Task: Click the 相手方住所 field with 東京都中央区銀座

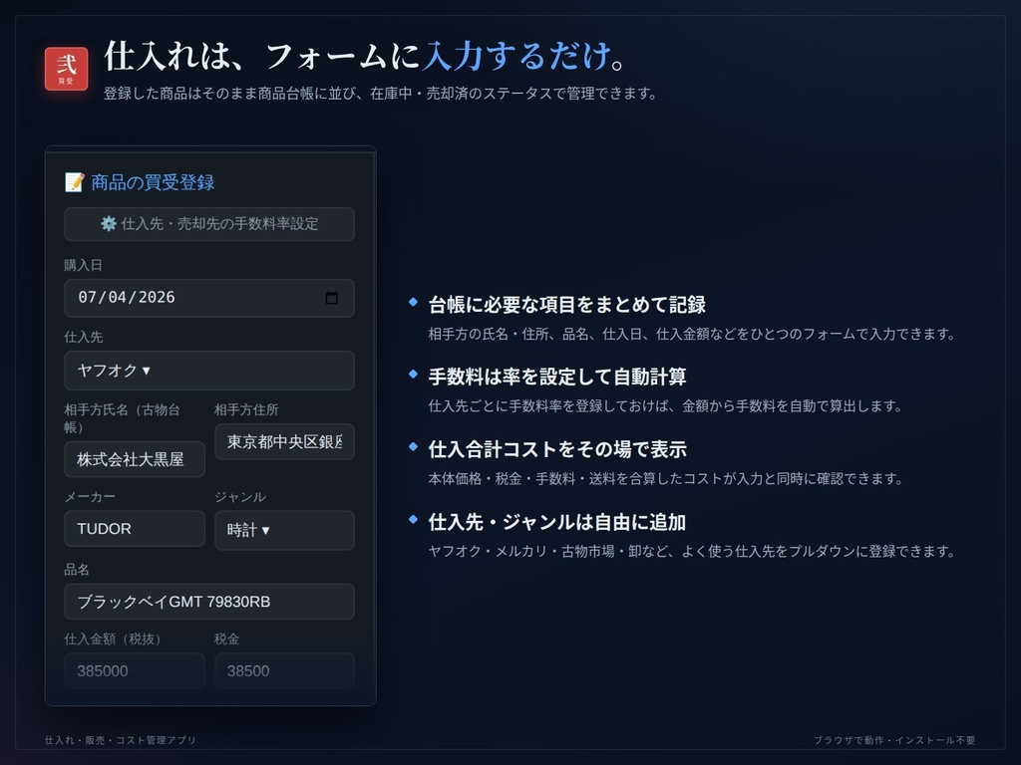Action: coord(284,441)
